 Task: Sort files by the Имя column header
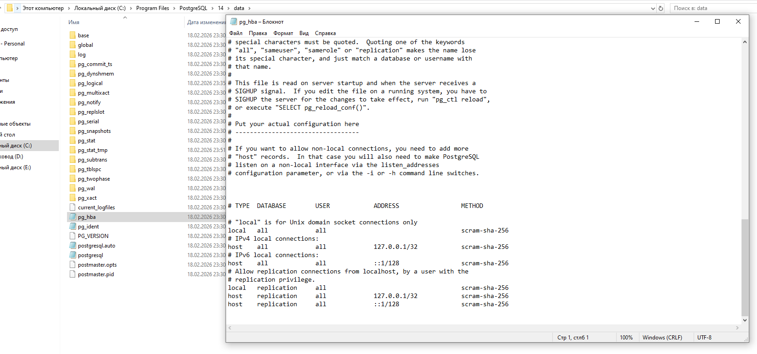point(74,22)
